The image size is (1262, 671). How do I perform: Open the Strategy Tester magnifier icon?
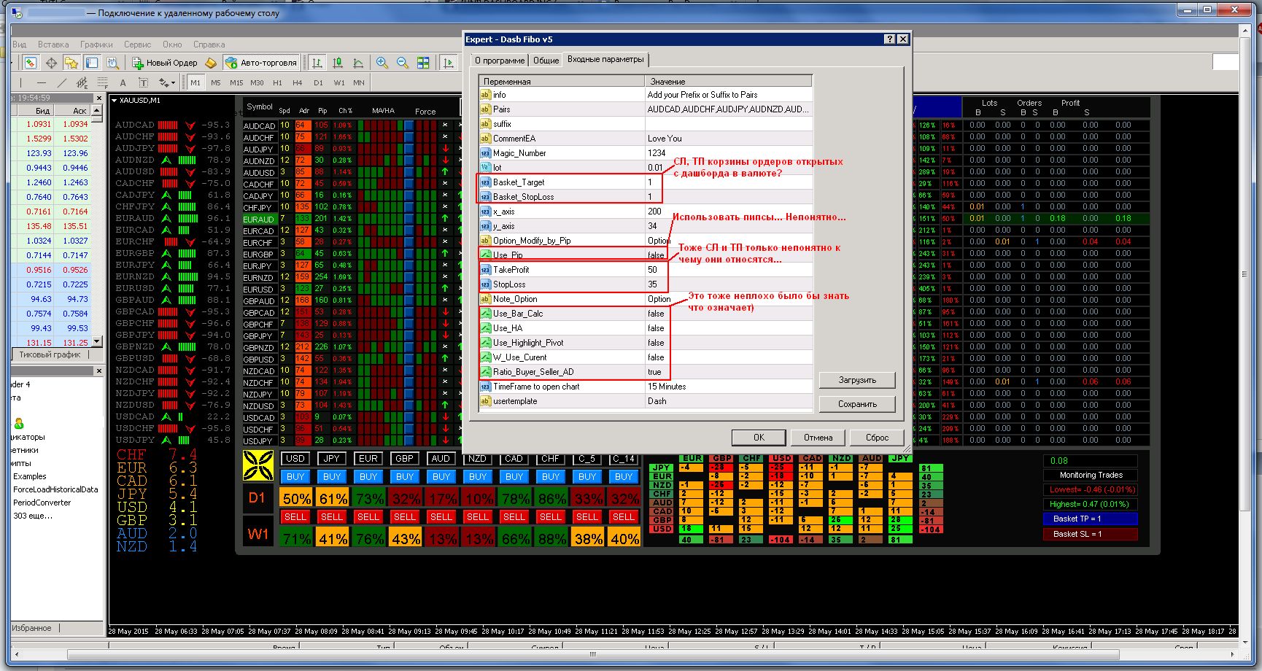(x=112, y=63)
